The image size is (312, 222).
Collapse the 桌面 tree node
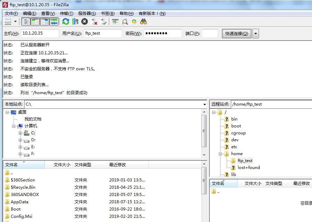[7, 112]
